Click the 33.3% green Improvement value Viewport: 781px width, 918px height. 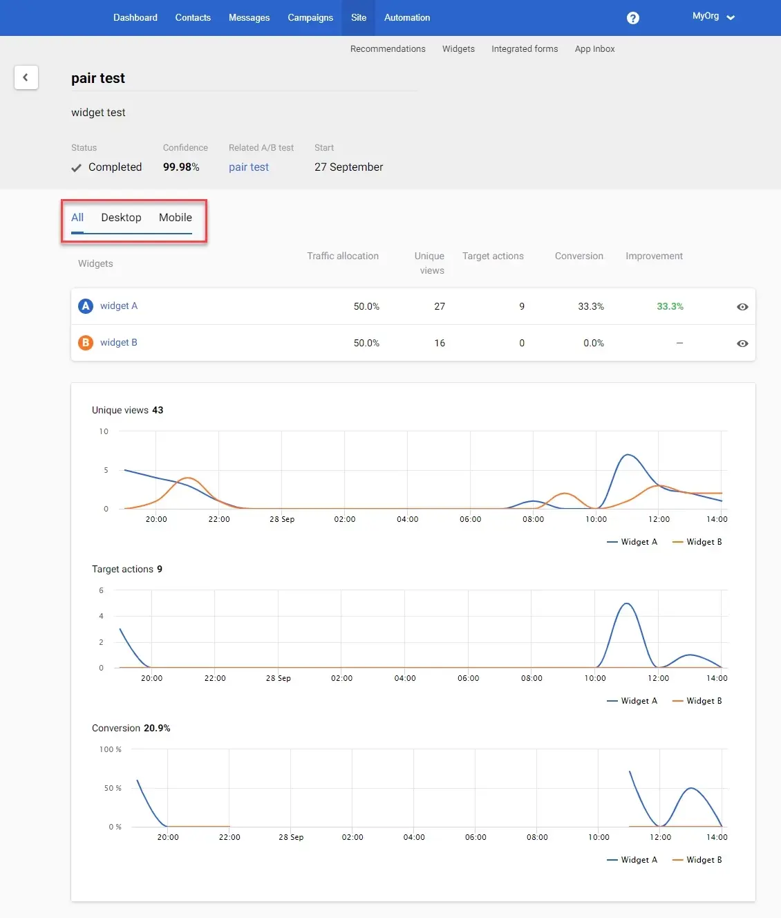[669, 306]
